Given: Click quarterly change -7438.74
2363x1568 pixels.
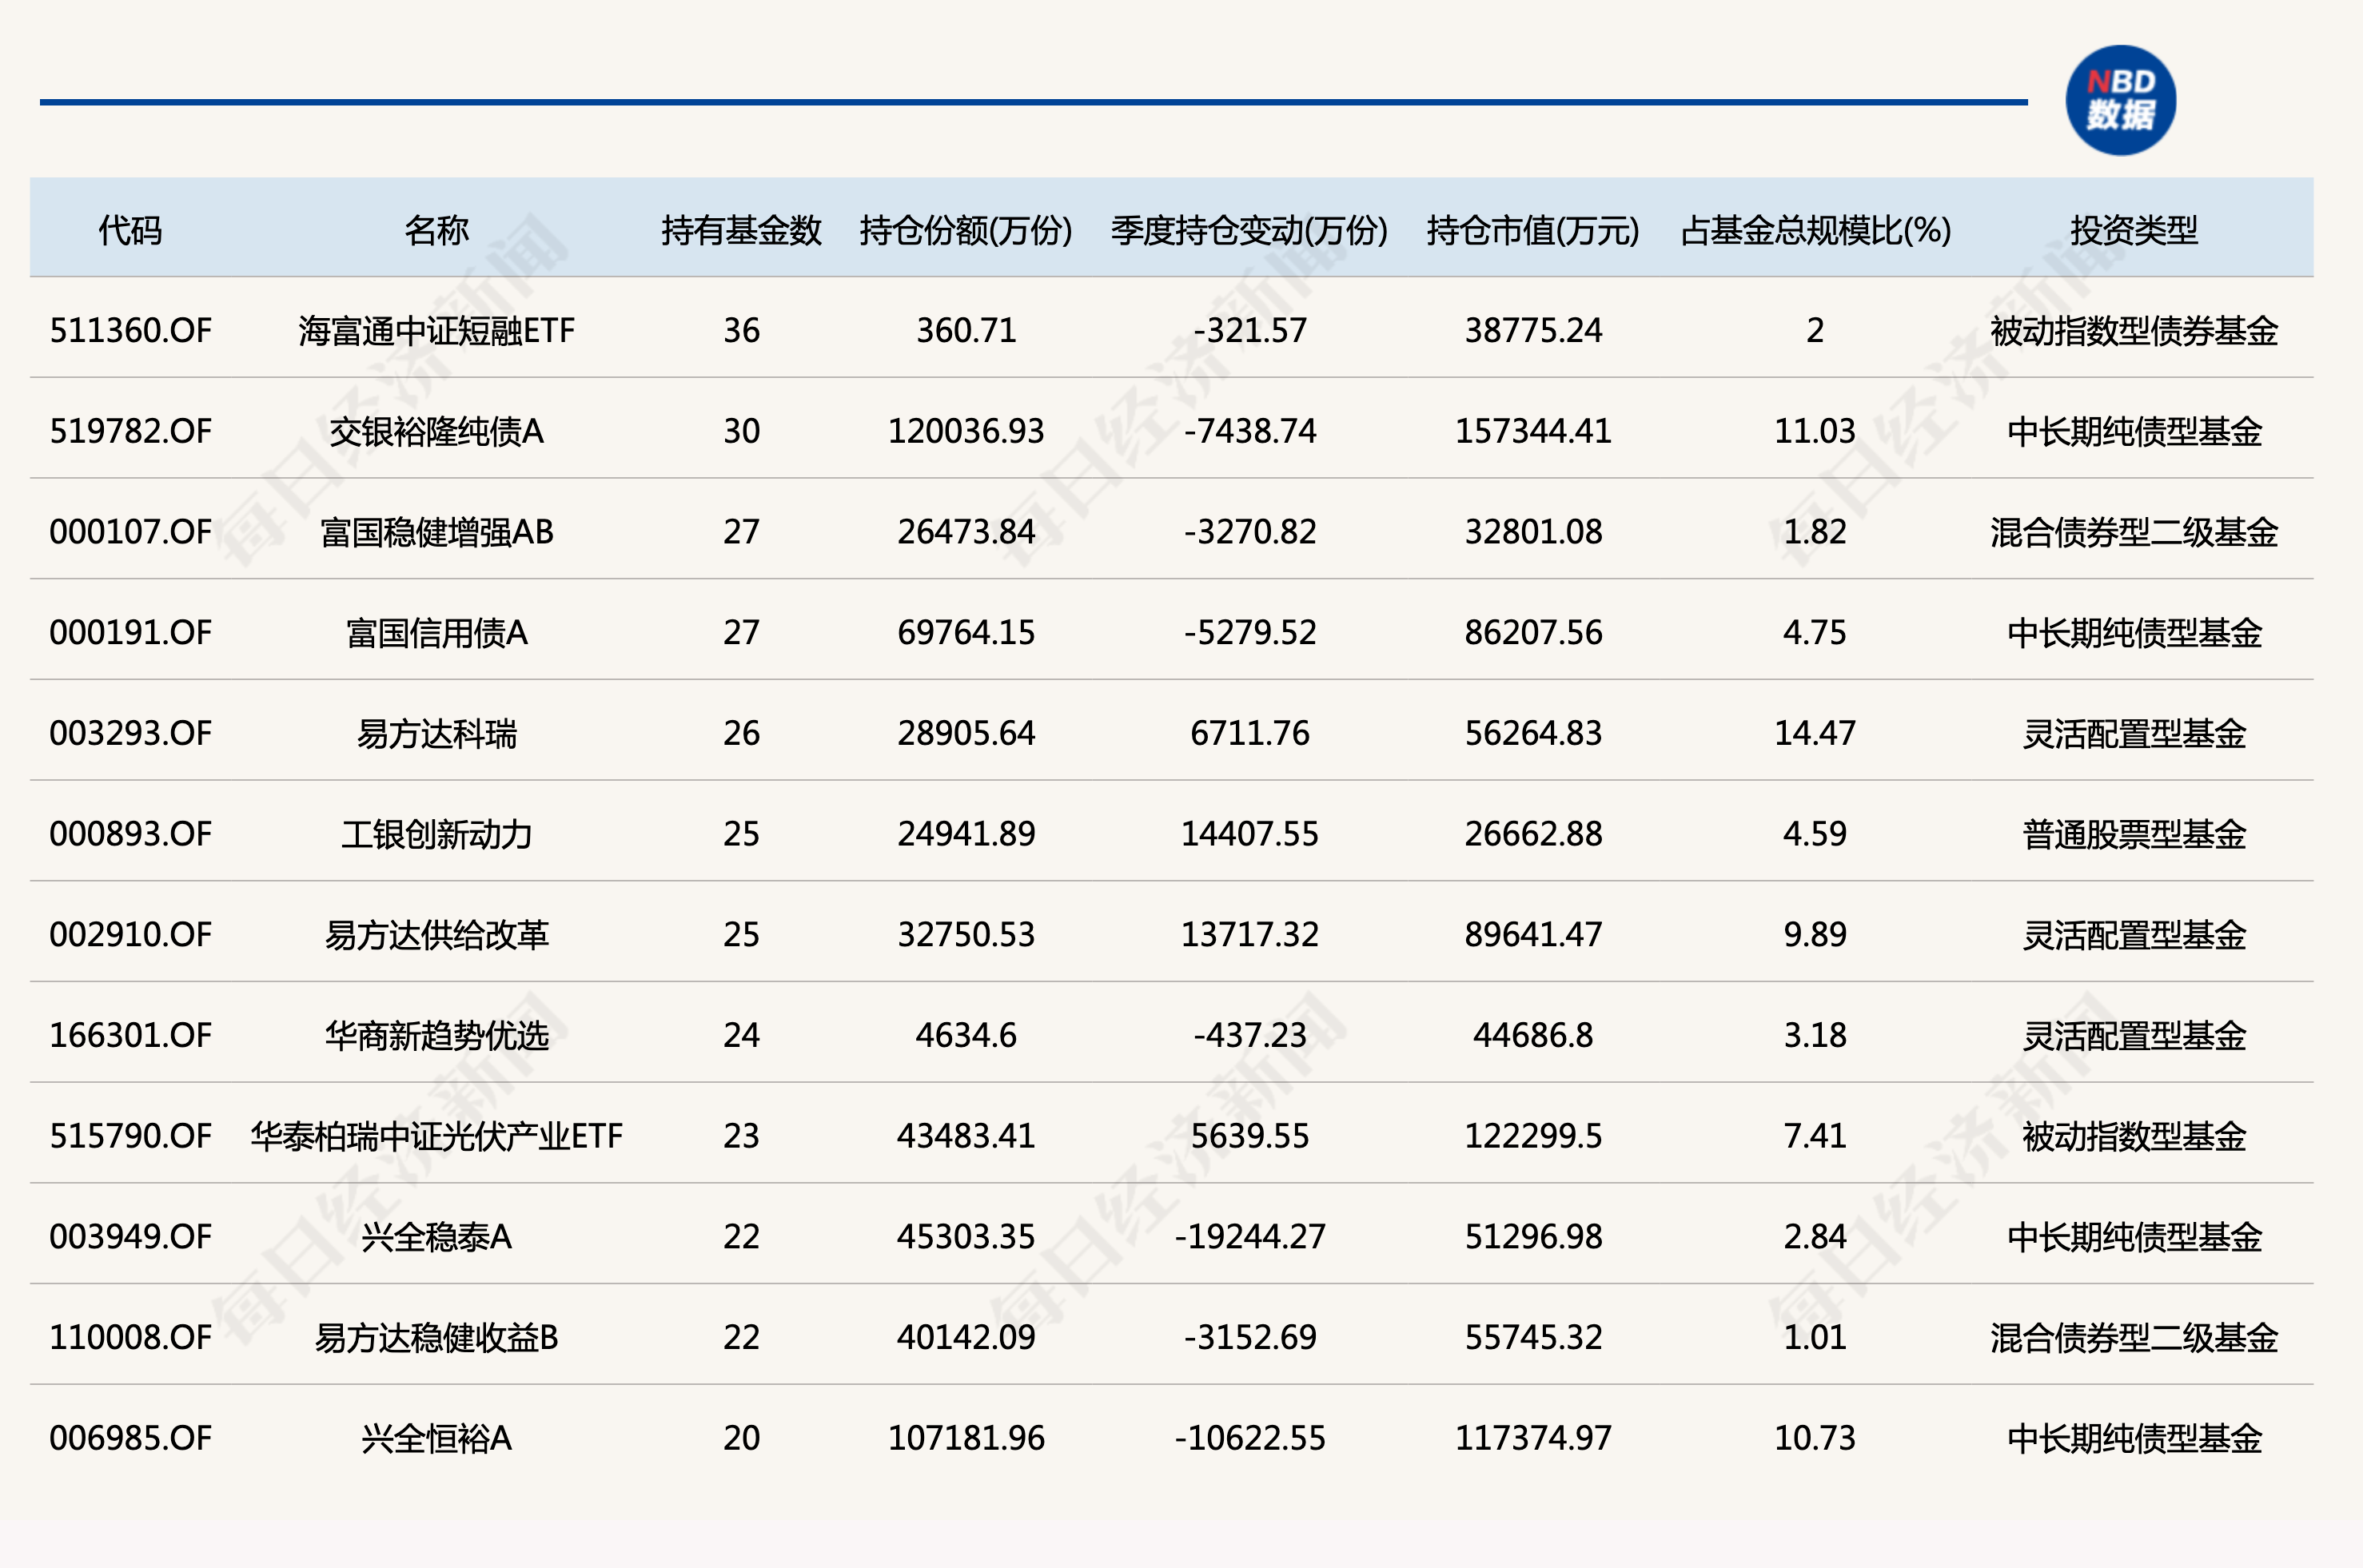Looking at the screenshot, I should point(1250,431).
